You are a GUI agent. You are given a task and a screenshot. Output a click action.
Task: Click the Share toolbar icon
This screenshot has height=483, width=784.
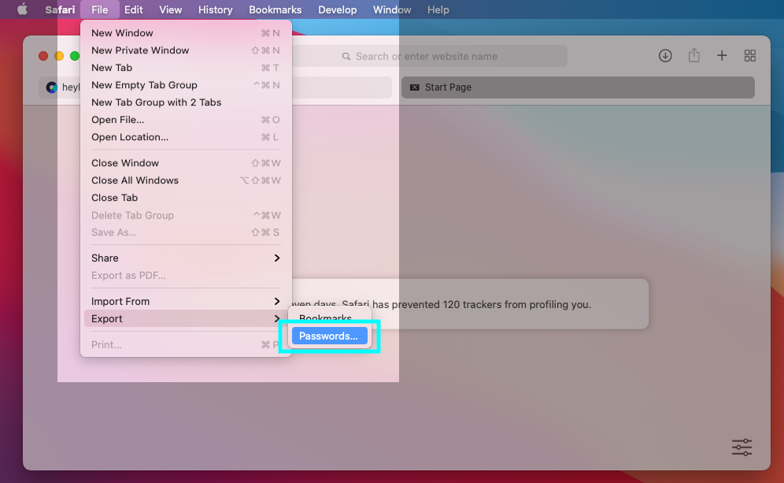pos(693,56)
